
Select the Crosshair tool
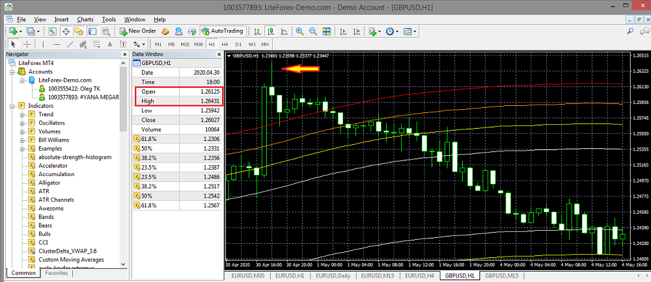coord(27,44)
